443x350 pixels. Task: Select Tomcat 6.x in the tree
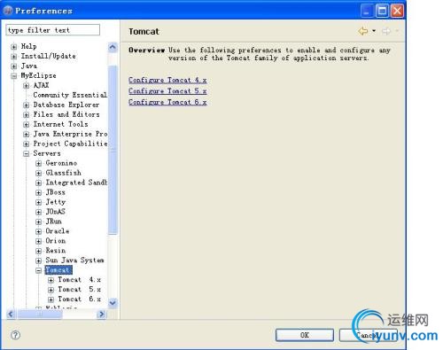pos(79,299)
